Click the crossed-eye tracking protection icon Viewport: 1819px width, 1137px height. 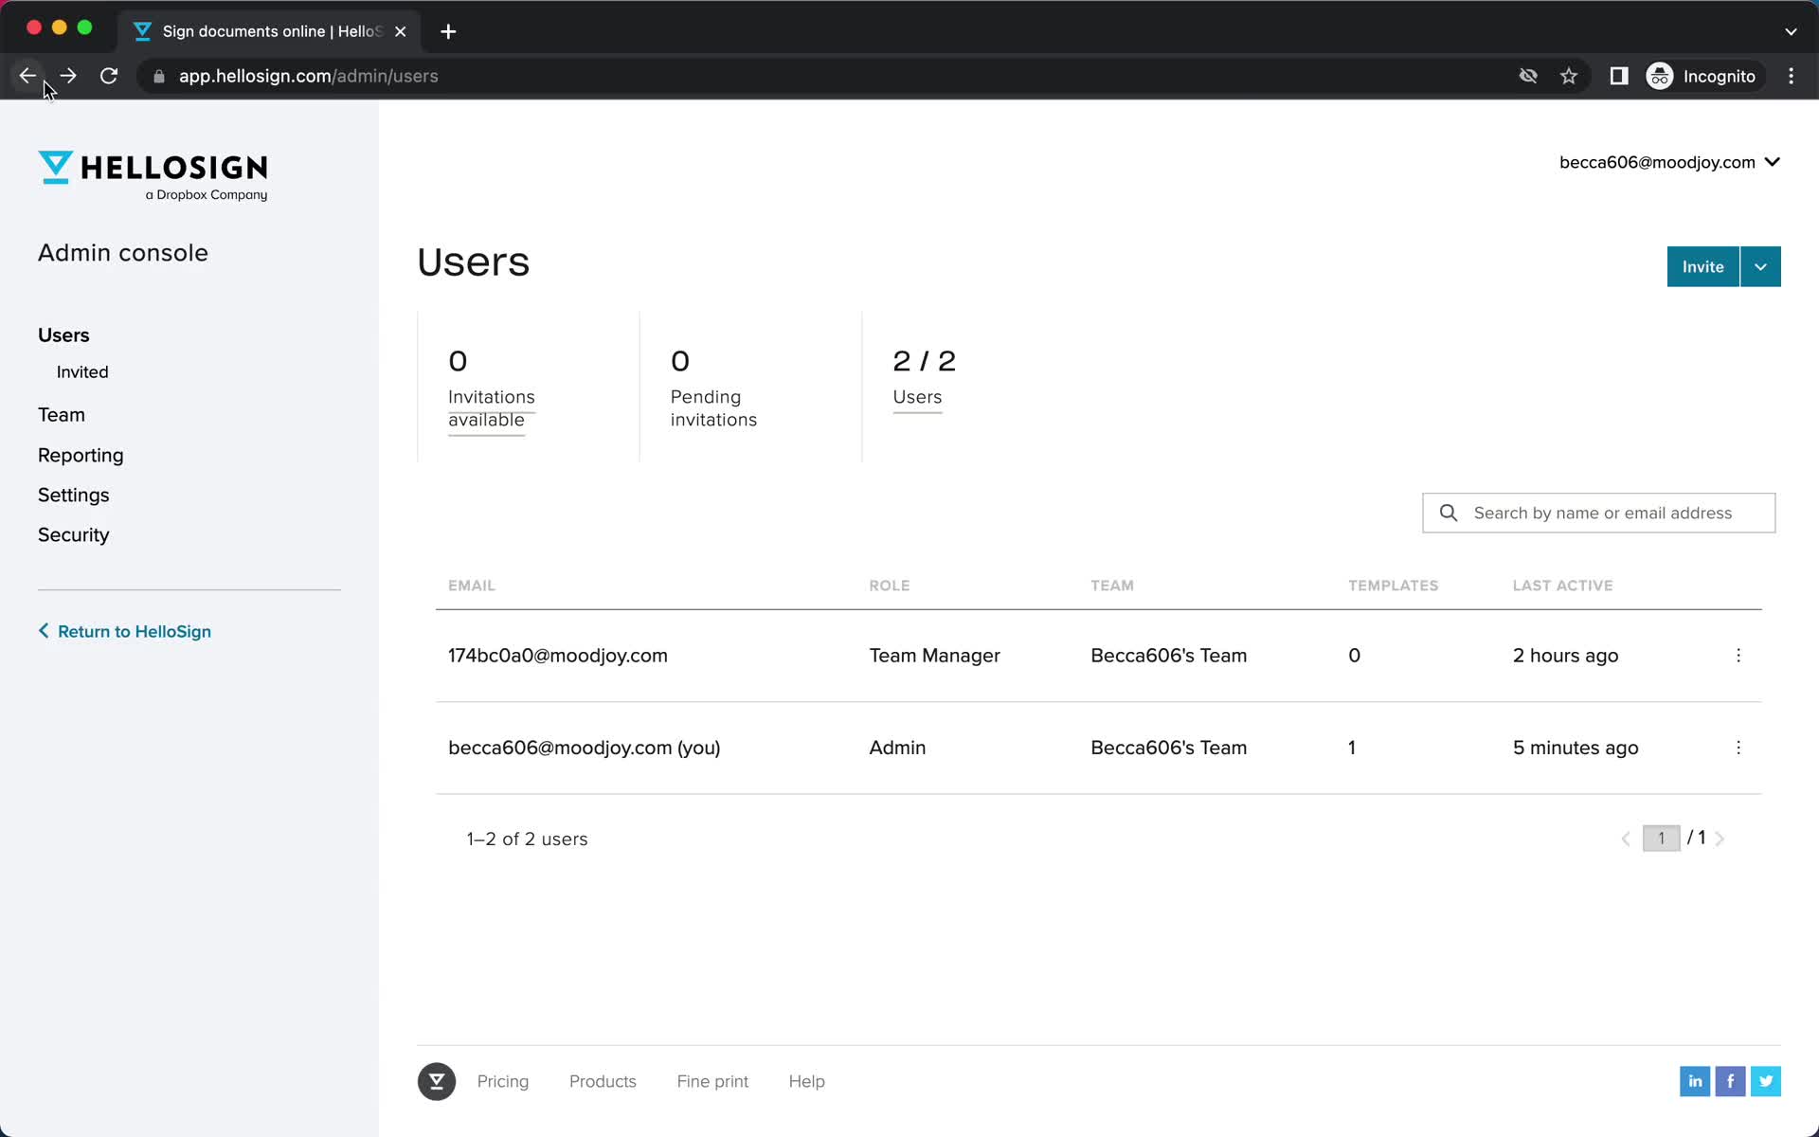coord(1528,76)
